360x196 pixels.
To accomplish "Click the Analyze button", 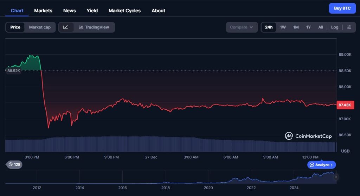I will (321, 165).
